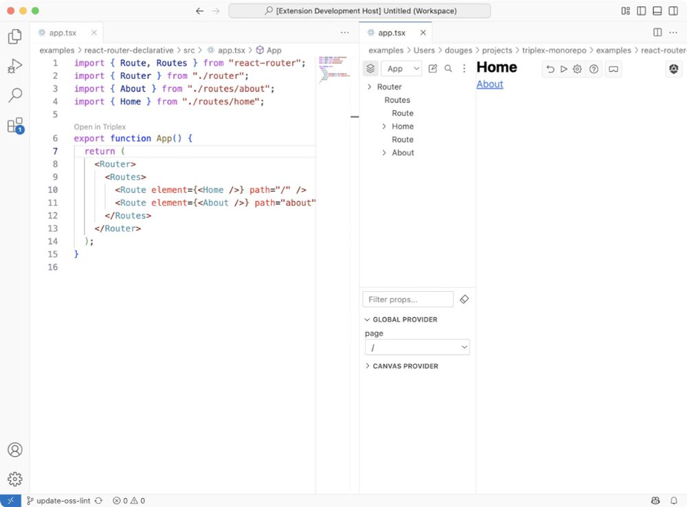Click the Triplex layers panel icon
This screenshot has height=507, width=687.
click(370, 69)
